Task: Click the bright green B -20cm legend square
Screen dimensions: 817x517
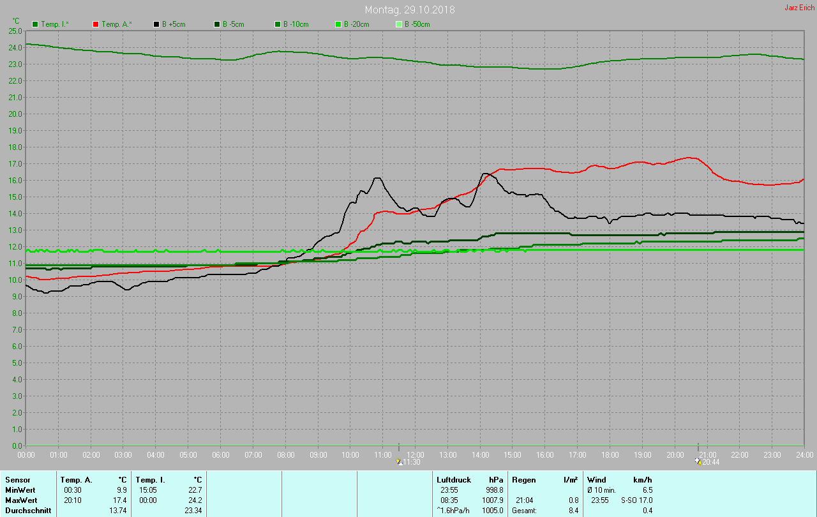Action: pos(338,24)
